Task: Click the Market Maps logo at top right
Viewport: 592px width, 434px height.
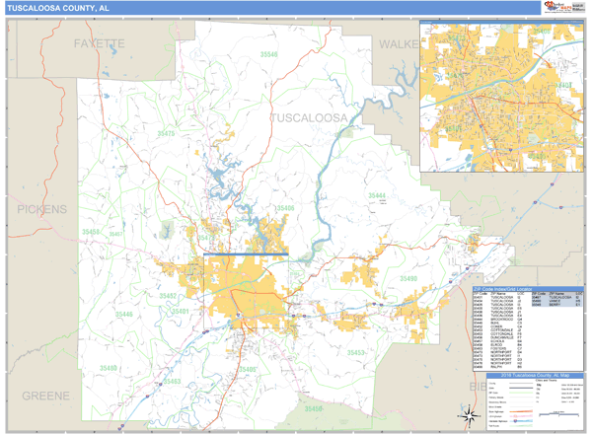Action: [558, 7]
